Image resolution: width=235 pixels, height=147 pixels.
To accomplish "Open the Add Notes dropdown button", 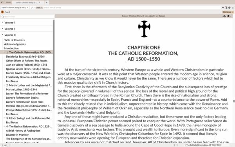I will (x=228, y=12).
